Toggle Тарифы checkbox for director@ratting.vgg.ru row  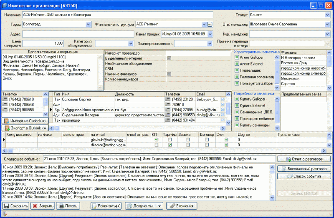[170, 145]
